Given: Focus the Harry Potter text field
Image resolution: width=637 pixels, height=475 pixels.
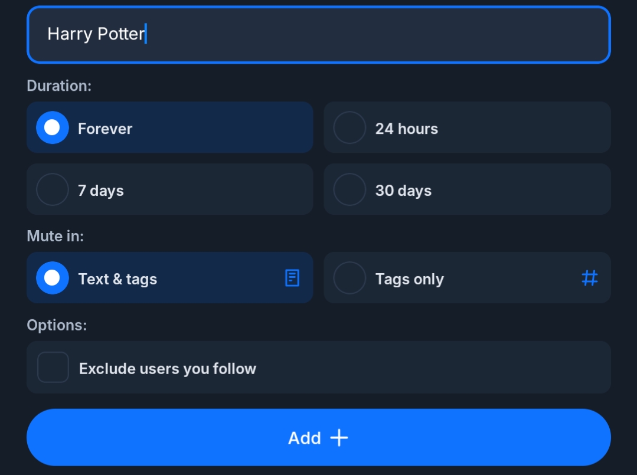Looking at the screenshot, I should tap(319, 34).
